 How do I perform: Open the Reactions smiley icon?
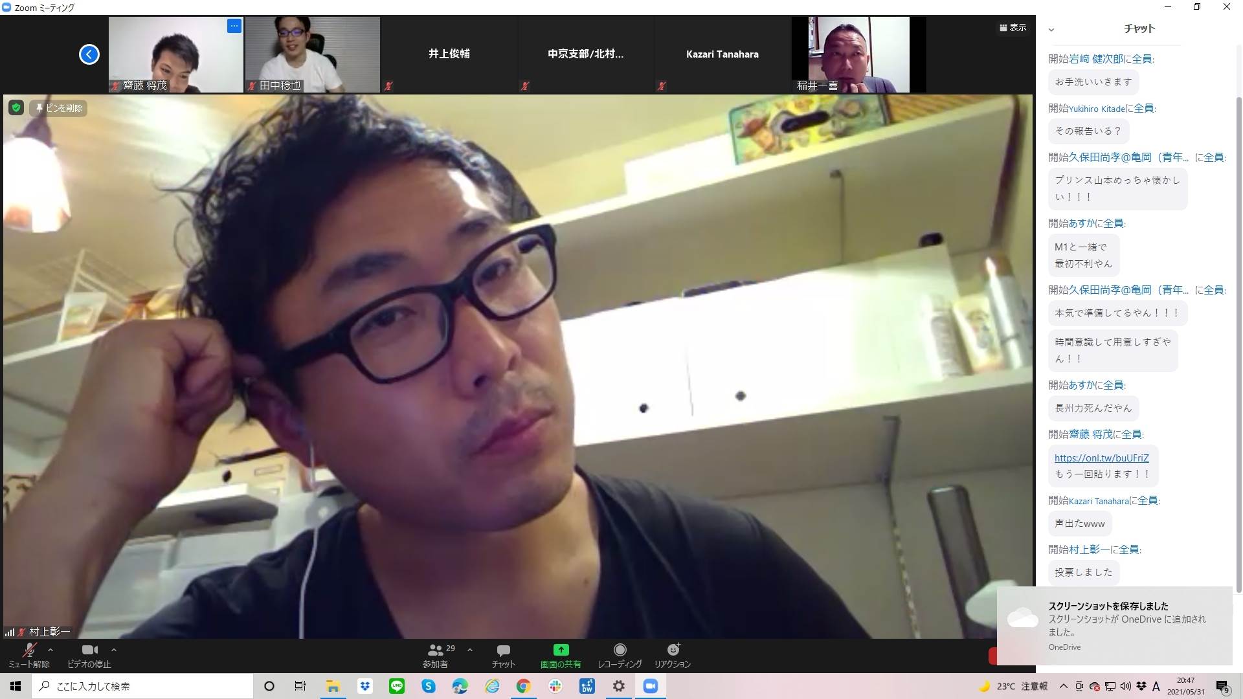[673, 650]
